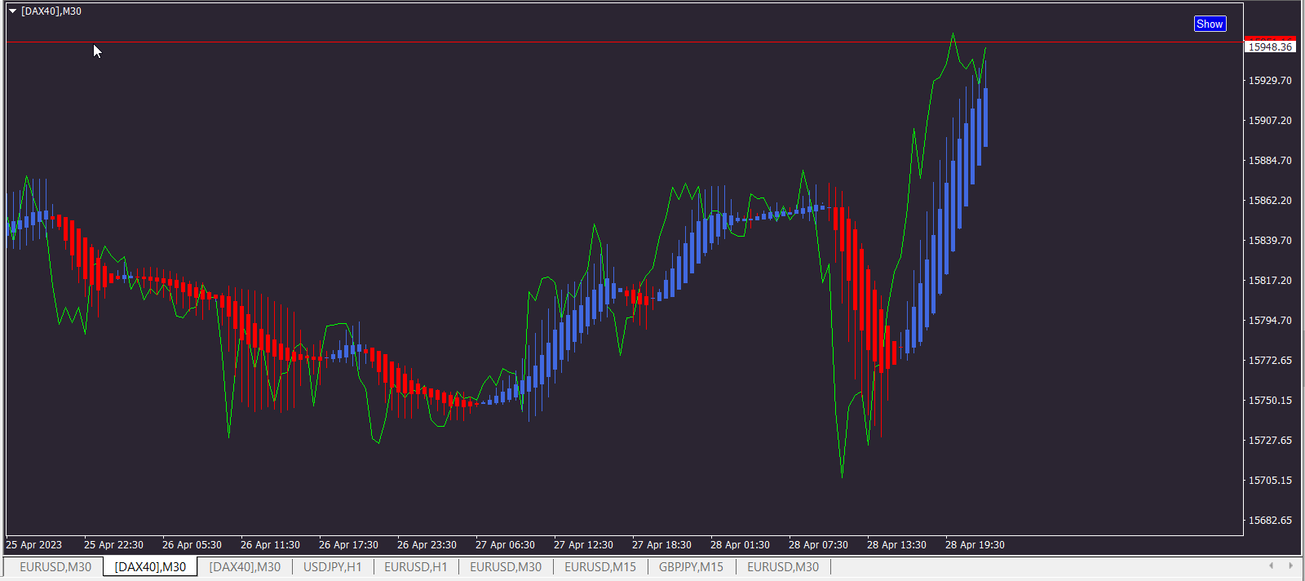
Task: Click the 25 Apr 2023 date label
Action: [x=34, y=544]
